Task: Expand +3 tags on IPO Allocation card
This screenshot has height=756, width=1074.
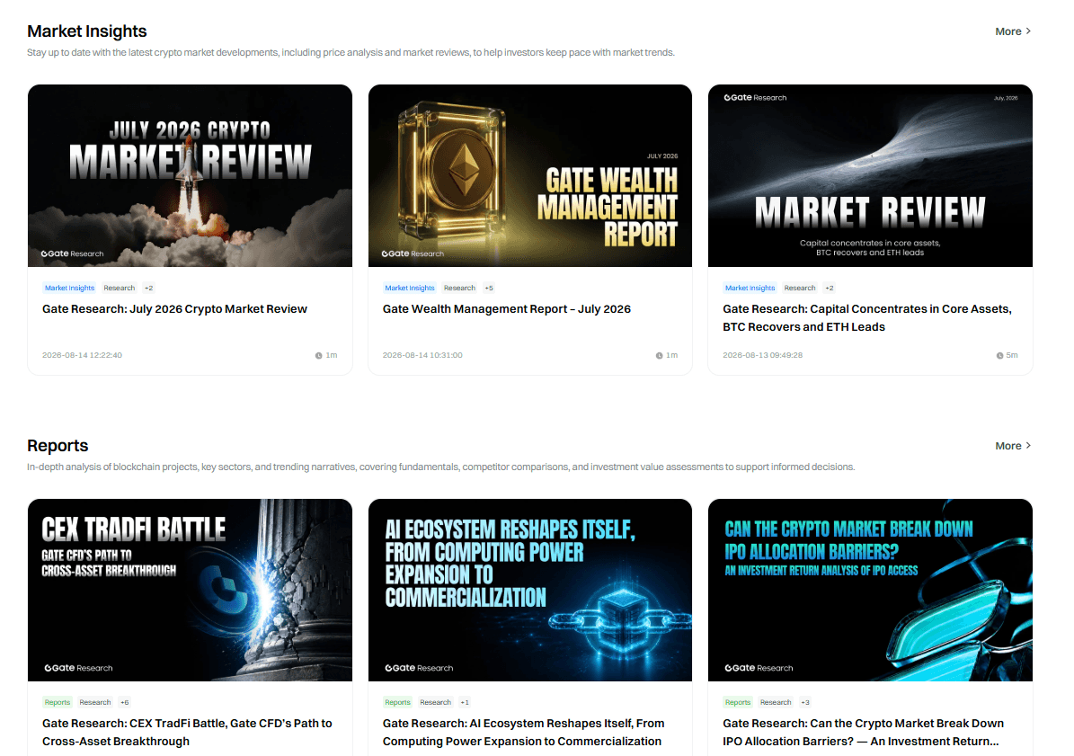Action: (805, 703)
